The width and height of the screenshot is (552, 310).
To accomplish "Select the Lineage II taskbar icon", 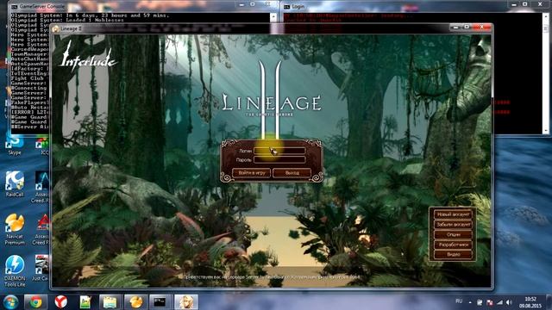I will pos(186,302).
